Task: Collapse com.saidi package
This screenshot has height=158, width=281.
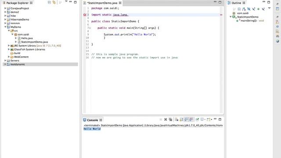Action: (x=12, y=34)
